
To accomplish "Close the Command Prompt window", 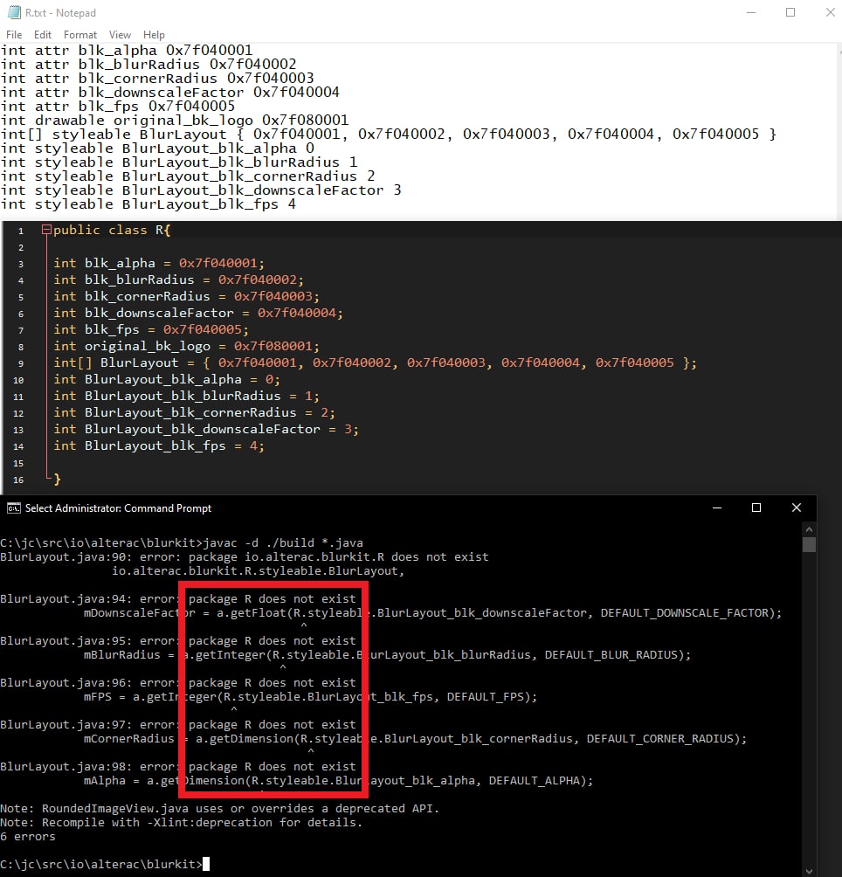I will [797, 508].
